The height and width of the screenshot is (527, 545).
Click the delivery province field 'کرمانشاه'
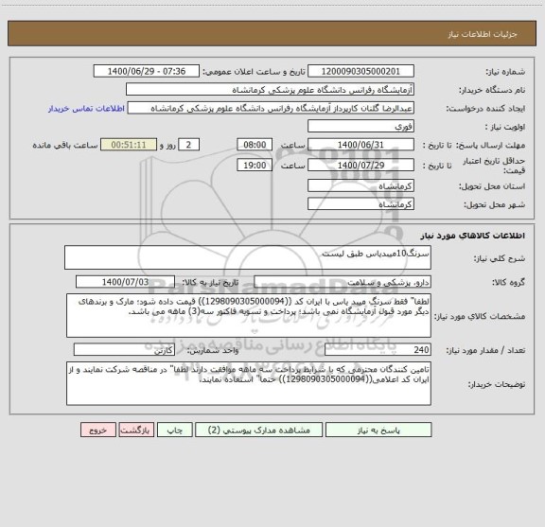coord(360,186)
